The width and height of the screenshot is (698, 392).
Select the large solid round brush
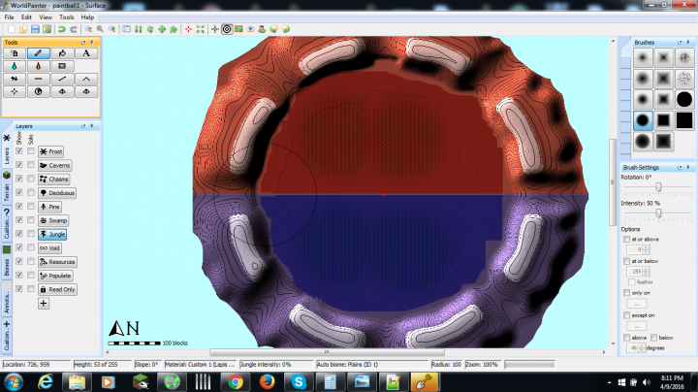(684, 98)
